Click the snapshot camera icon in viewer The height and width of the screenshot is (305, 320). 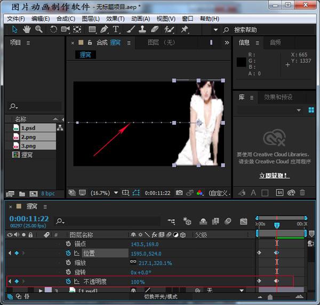pyautogui.click(x=179, y=192)
